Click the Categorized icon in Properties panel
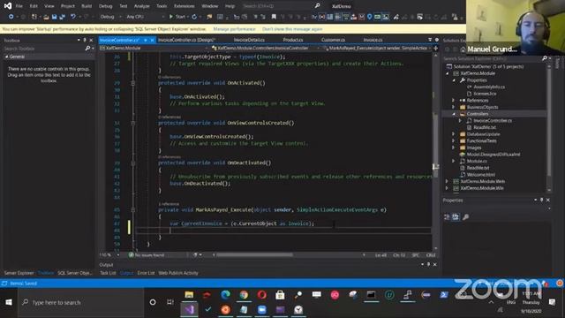Image resolution: width=565 pixels, height=318 pixels. (x=448, y=216)
